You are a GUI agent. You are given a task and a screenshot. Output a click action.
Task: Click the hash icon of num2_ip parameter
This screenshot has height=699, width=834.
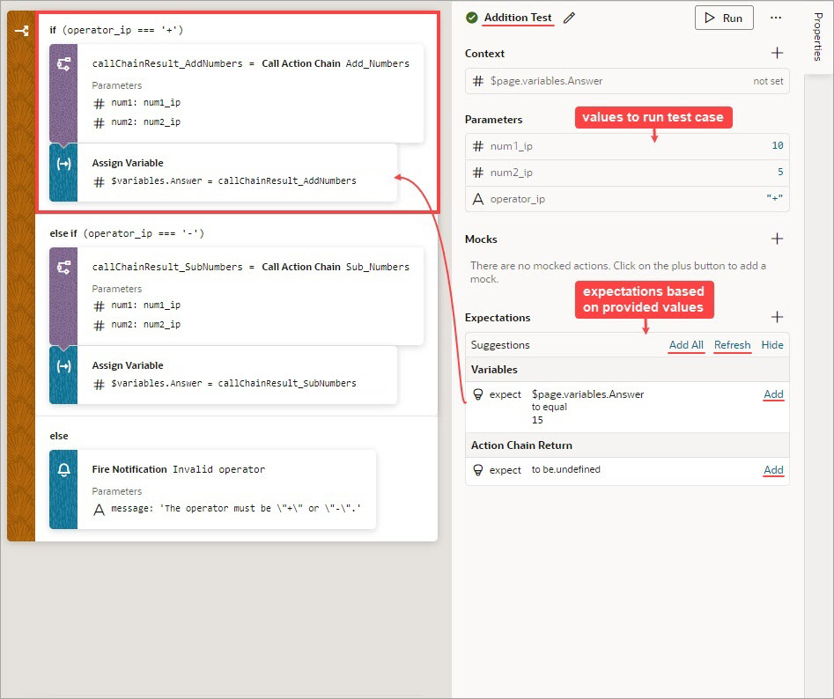click(x=478, y=173)
